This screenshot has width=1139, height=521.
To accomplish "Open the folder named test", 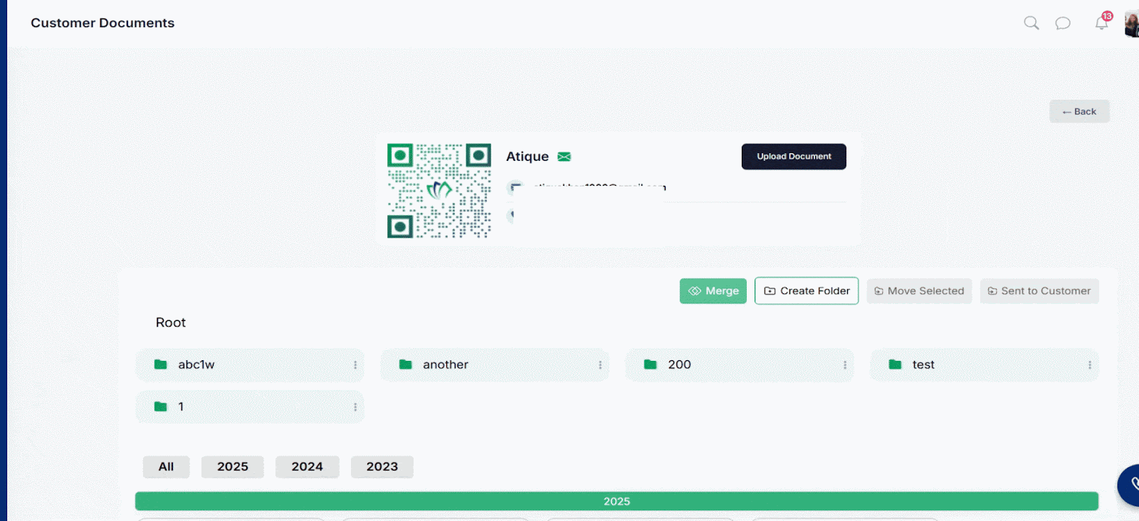I will 923,364.
